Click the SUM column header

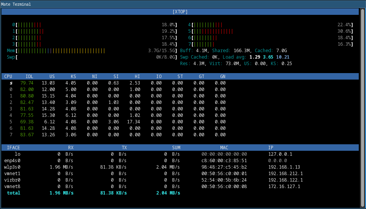176,148
